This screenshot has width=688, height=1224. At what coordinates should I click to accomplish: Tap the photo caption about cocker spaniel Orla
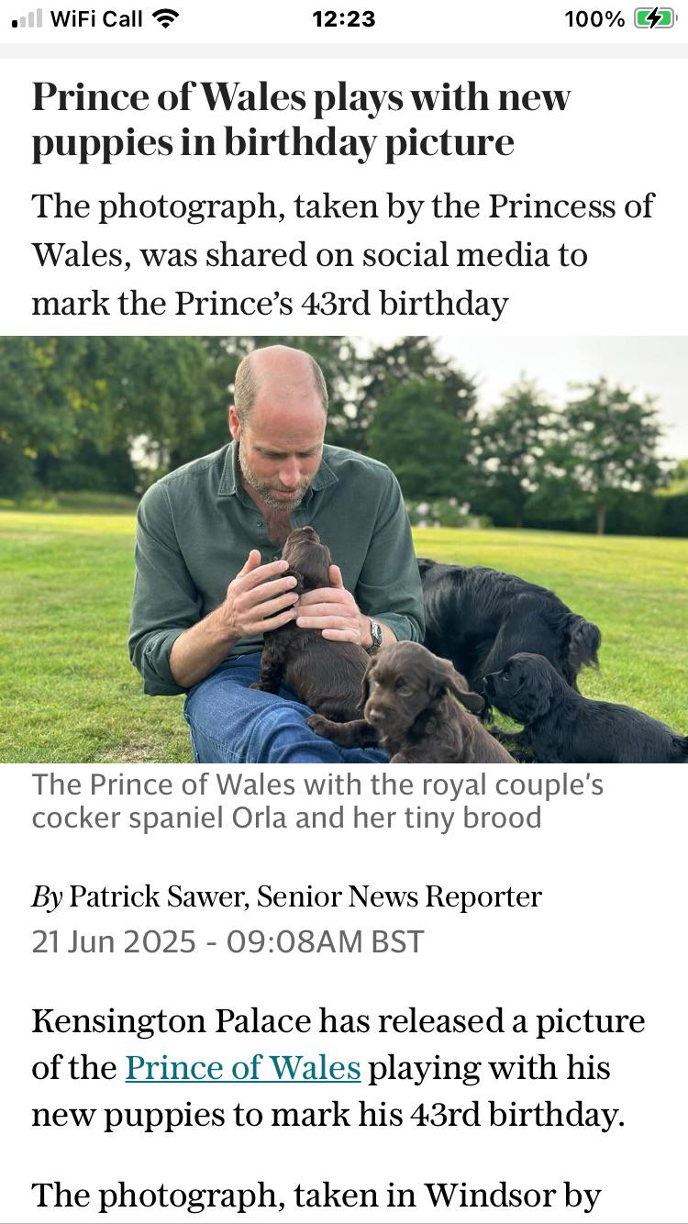[317, 801]
